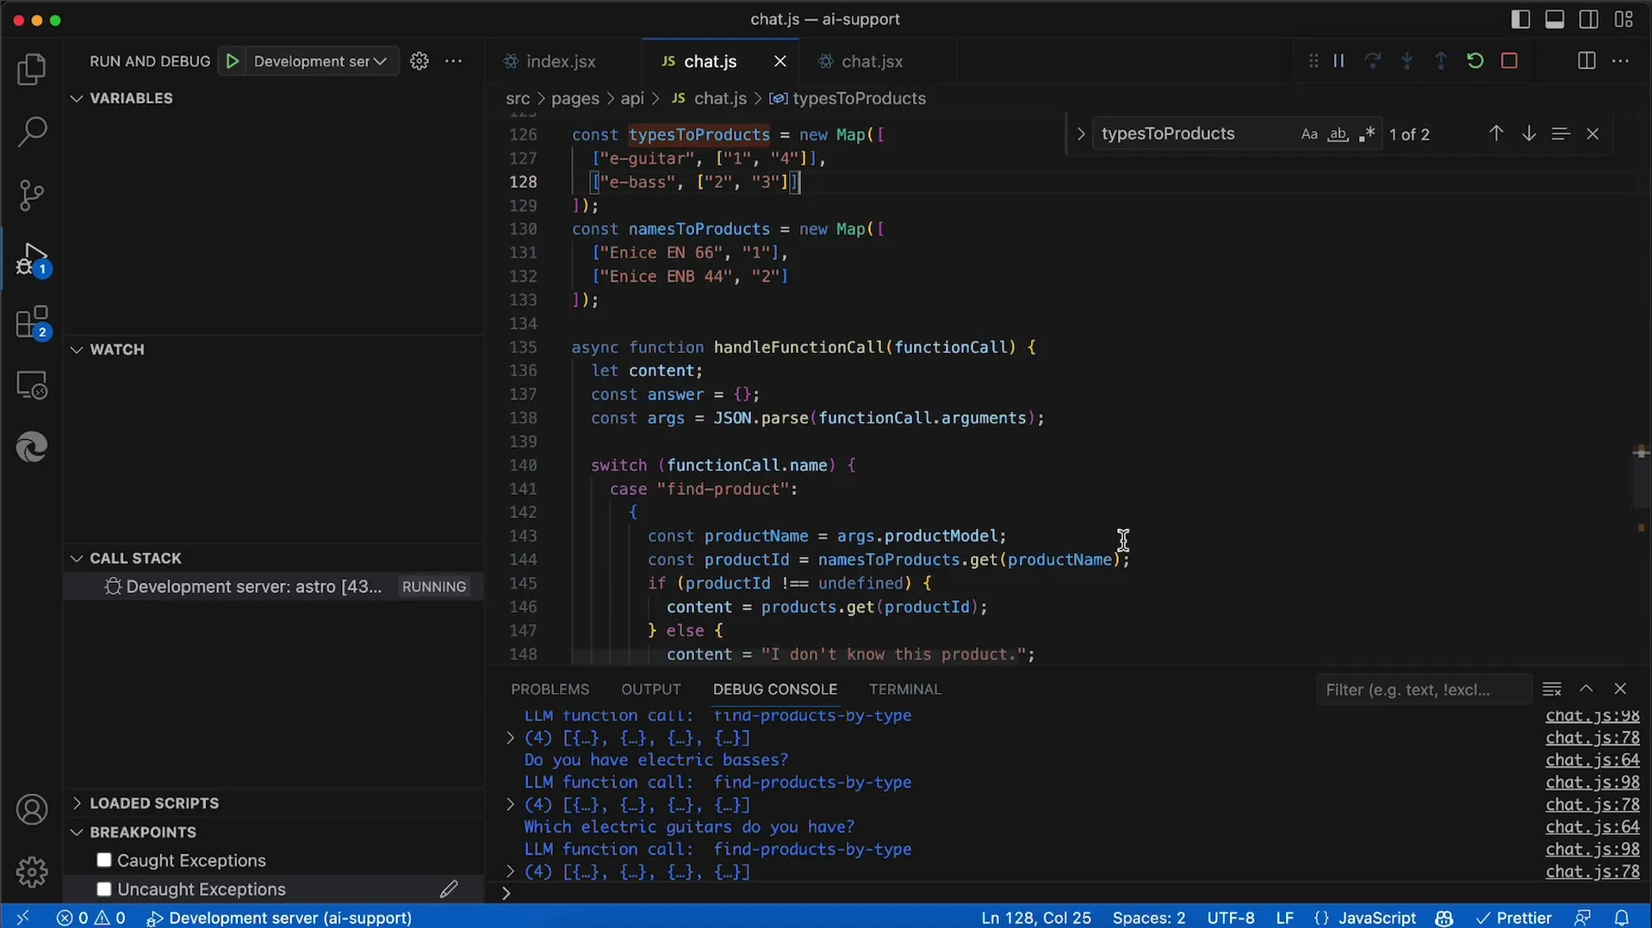Image resolution: width=1652 pixels, height=928 pixels.
Task: Open the Search view in activity bar
Action: click(x=32, y=132)
